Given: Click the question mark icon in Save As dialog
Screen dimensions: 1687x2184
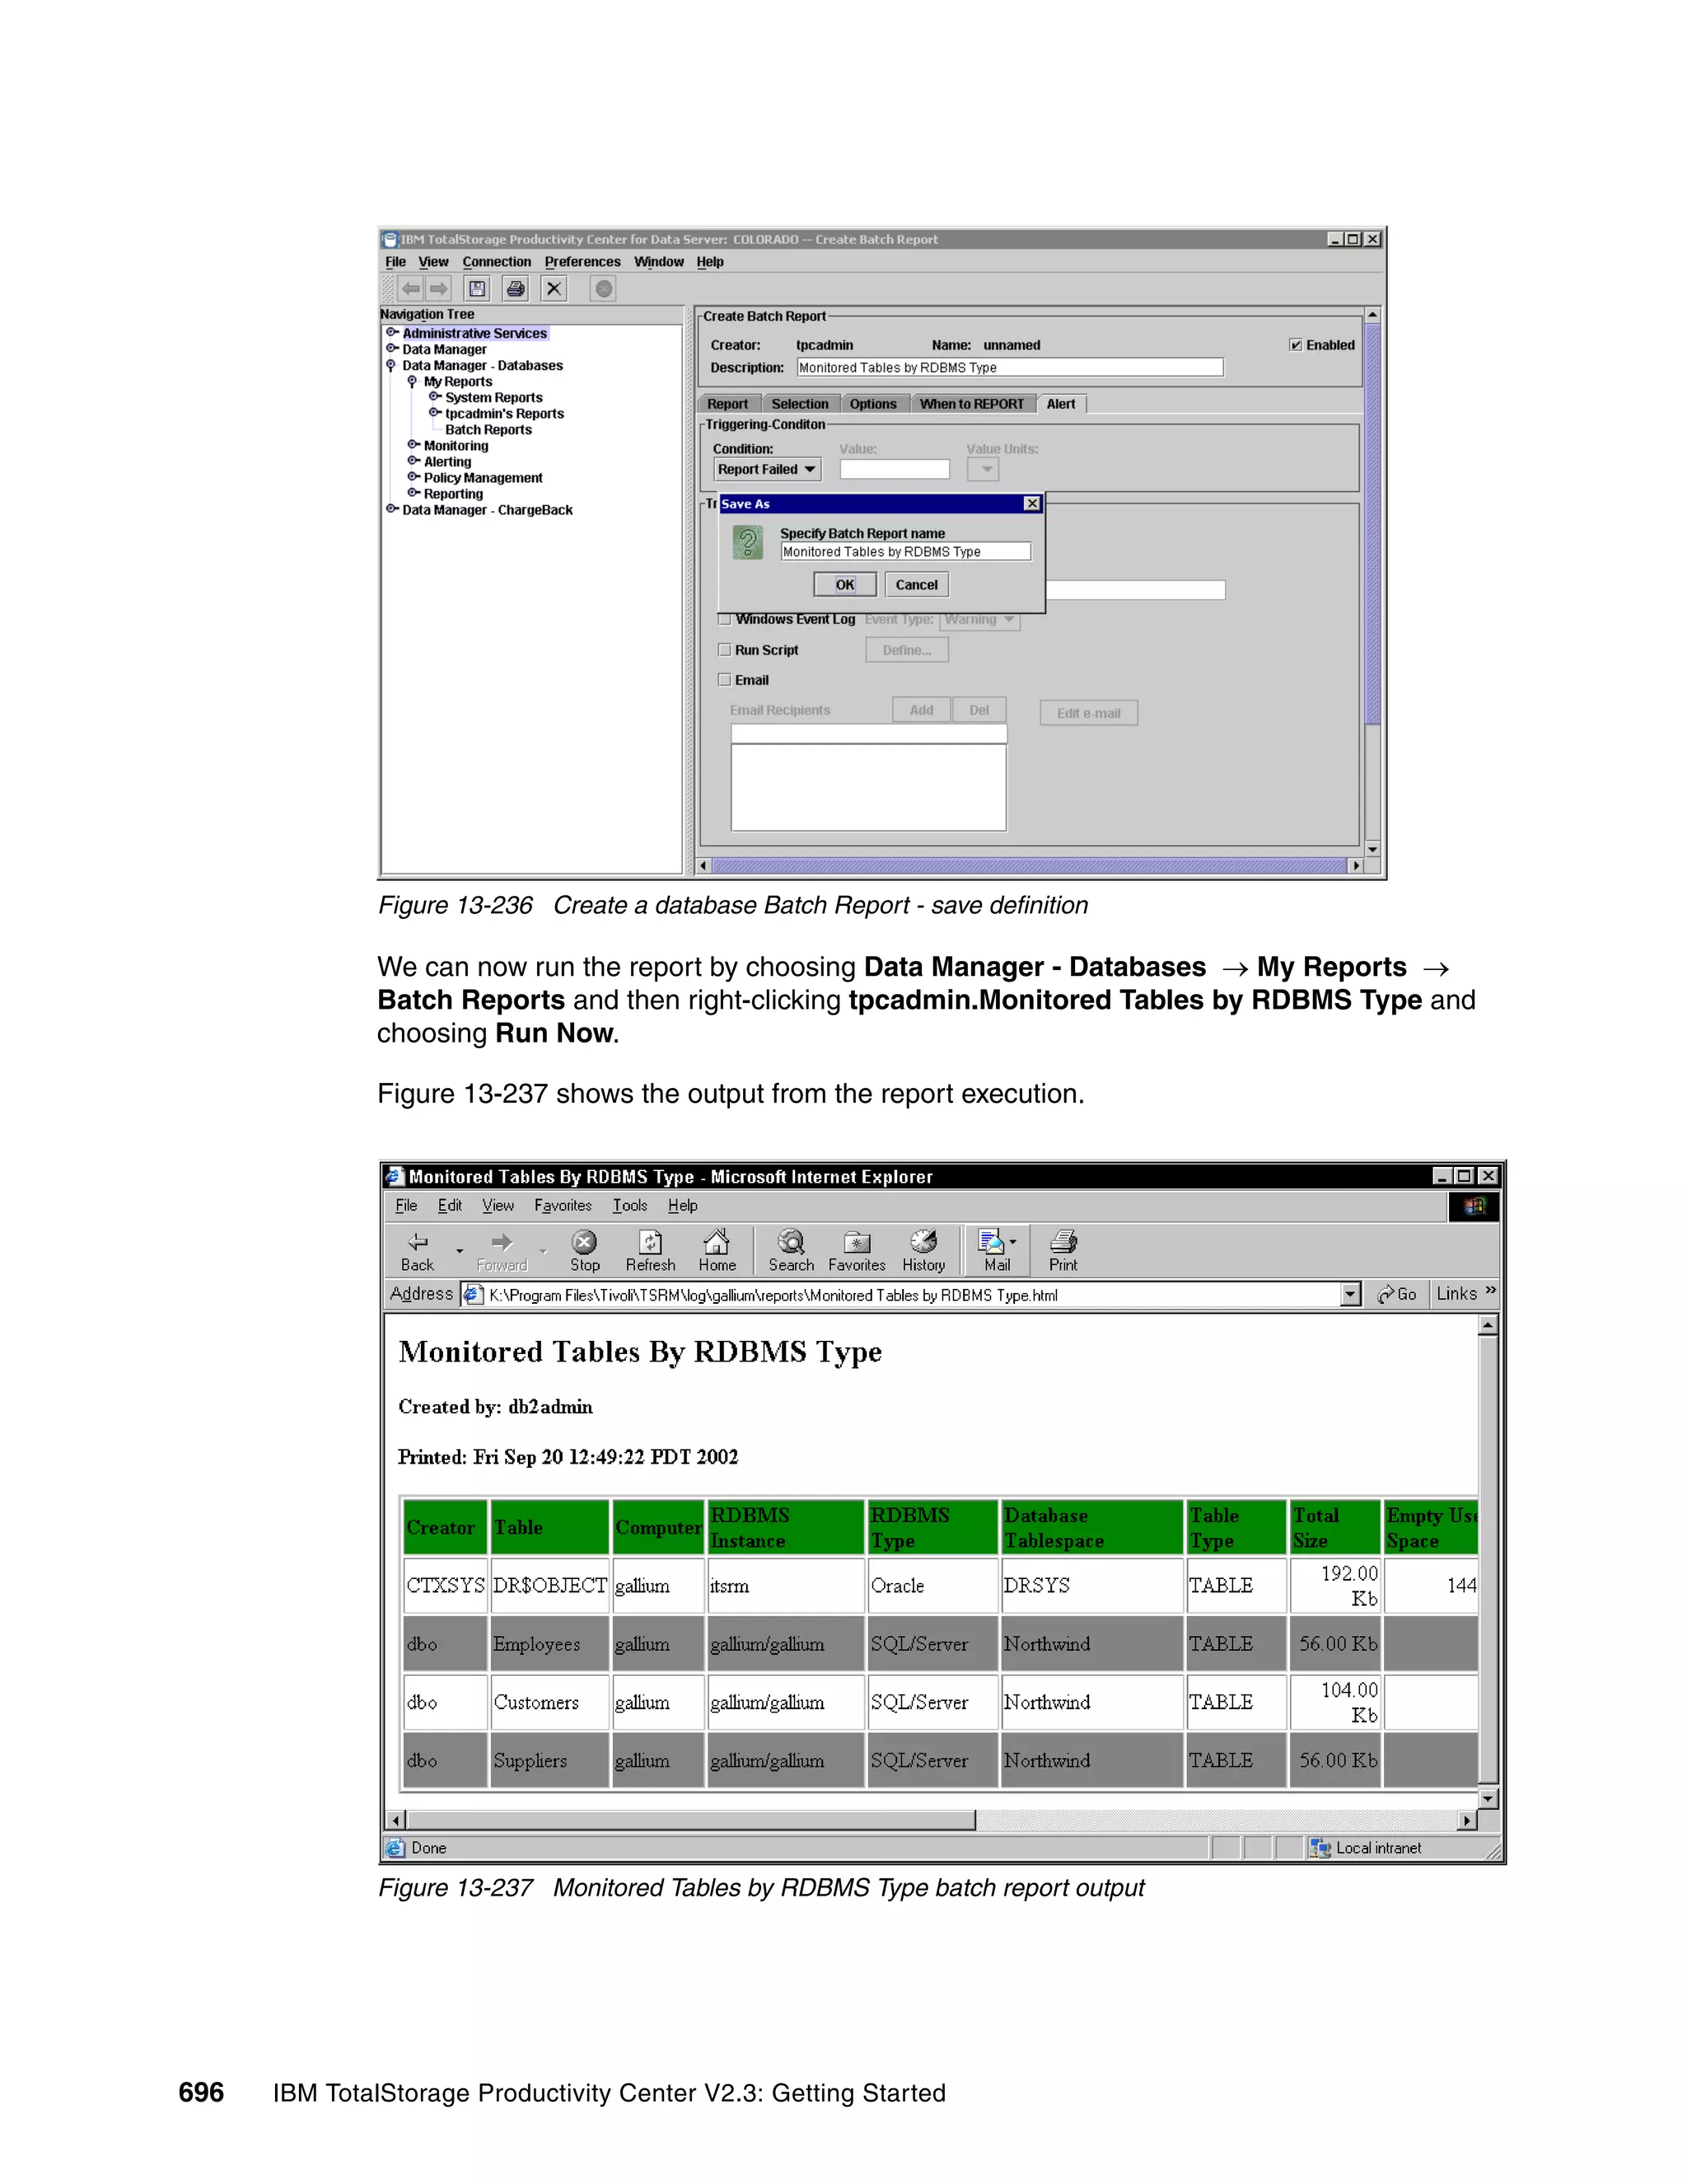Looking at the screenshot, I should click(748, 543).
